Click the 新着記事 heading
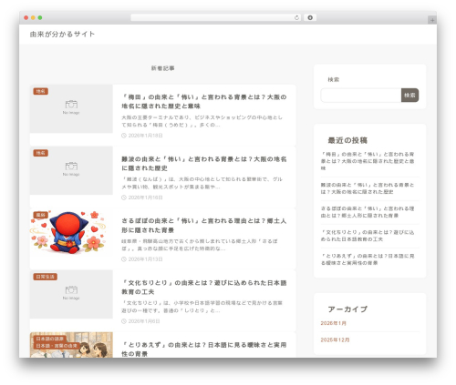This screenshot has height=385, width=456. point(163,68)
